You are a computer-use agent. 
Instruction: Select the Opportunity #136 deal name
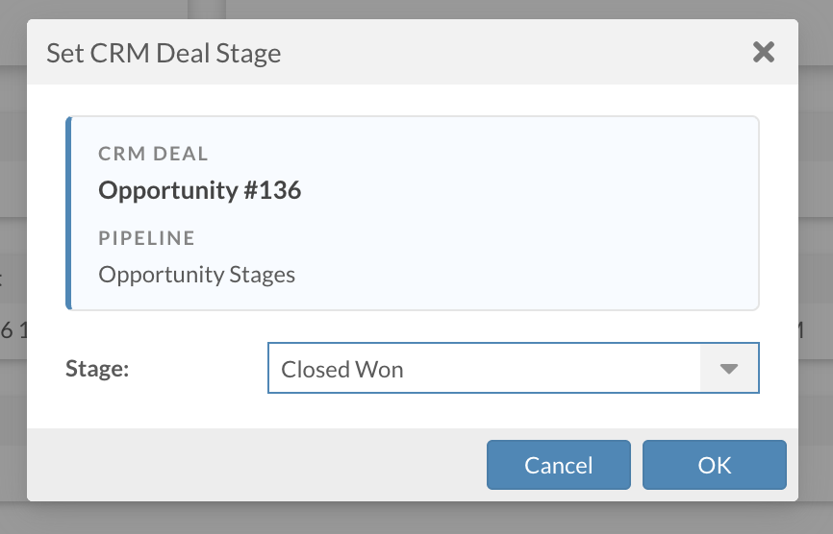pos(200,190)
